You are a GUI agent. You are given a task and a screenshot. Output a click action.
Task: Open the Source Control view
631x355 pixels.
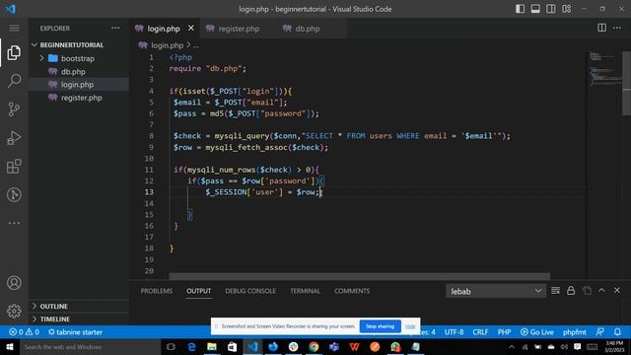click(14, 109)
